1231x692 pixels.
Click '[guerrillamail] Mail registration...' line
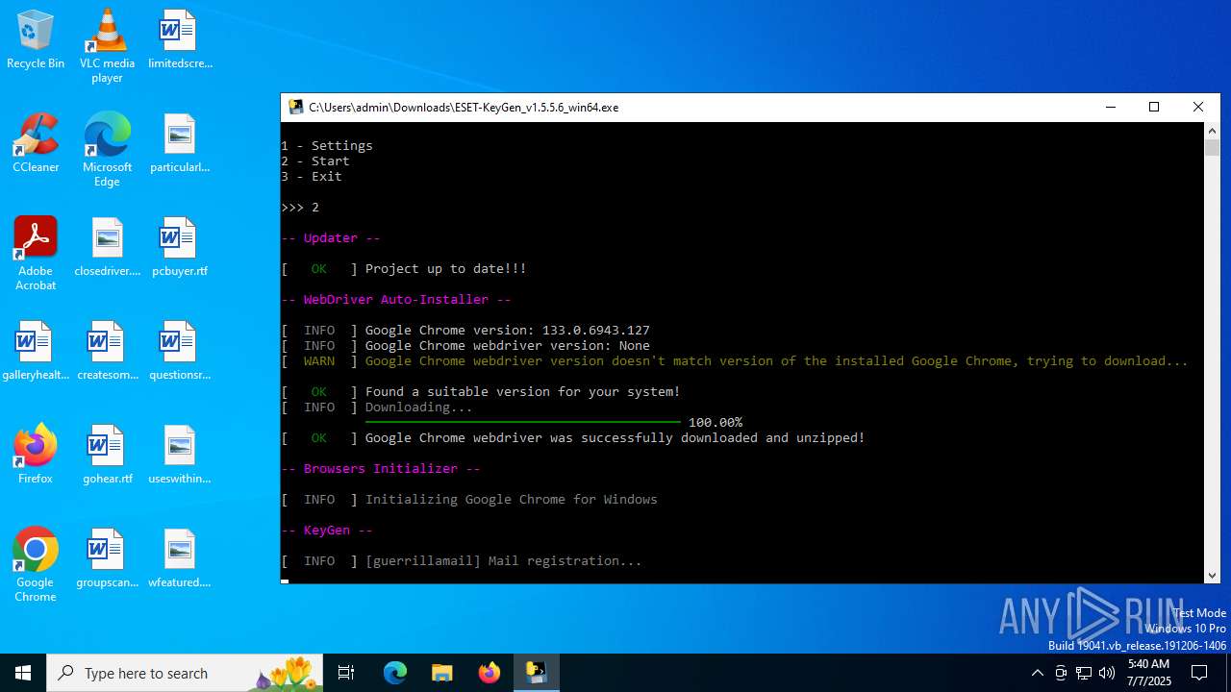tap(504, 561)
